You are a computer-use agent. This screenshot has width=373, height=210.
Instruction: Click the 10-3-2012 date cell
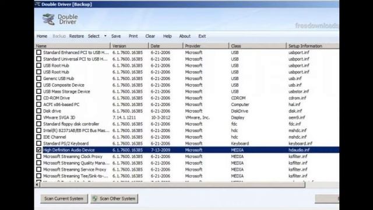click(160, 117)
